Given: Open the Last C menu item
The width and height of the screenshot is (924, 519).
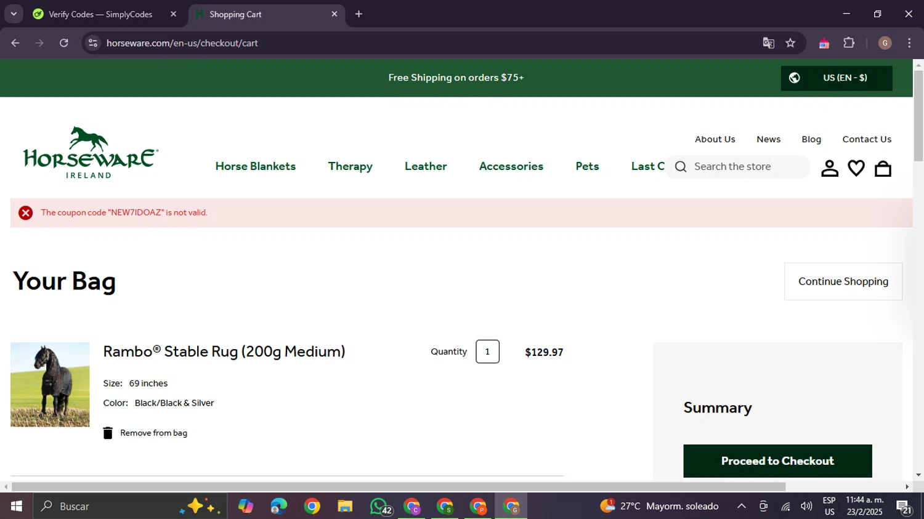Looking at the screenshot, I should (x=647, y=166).
